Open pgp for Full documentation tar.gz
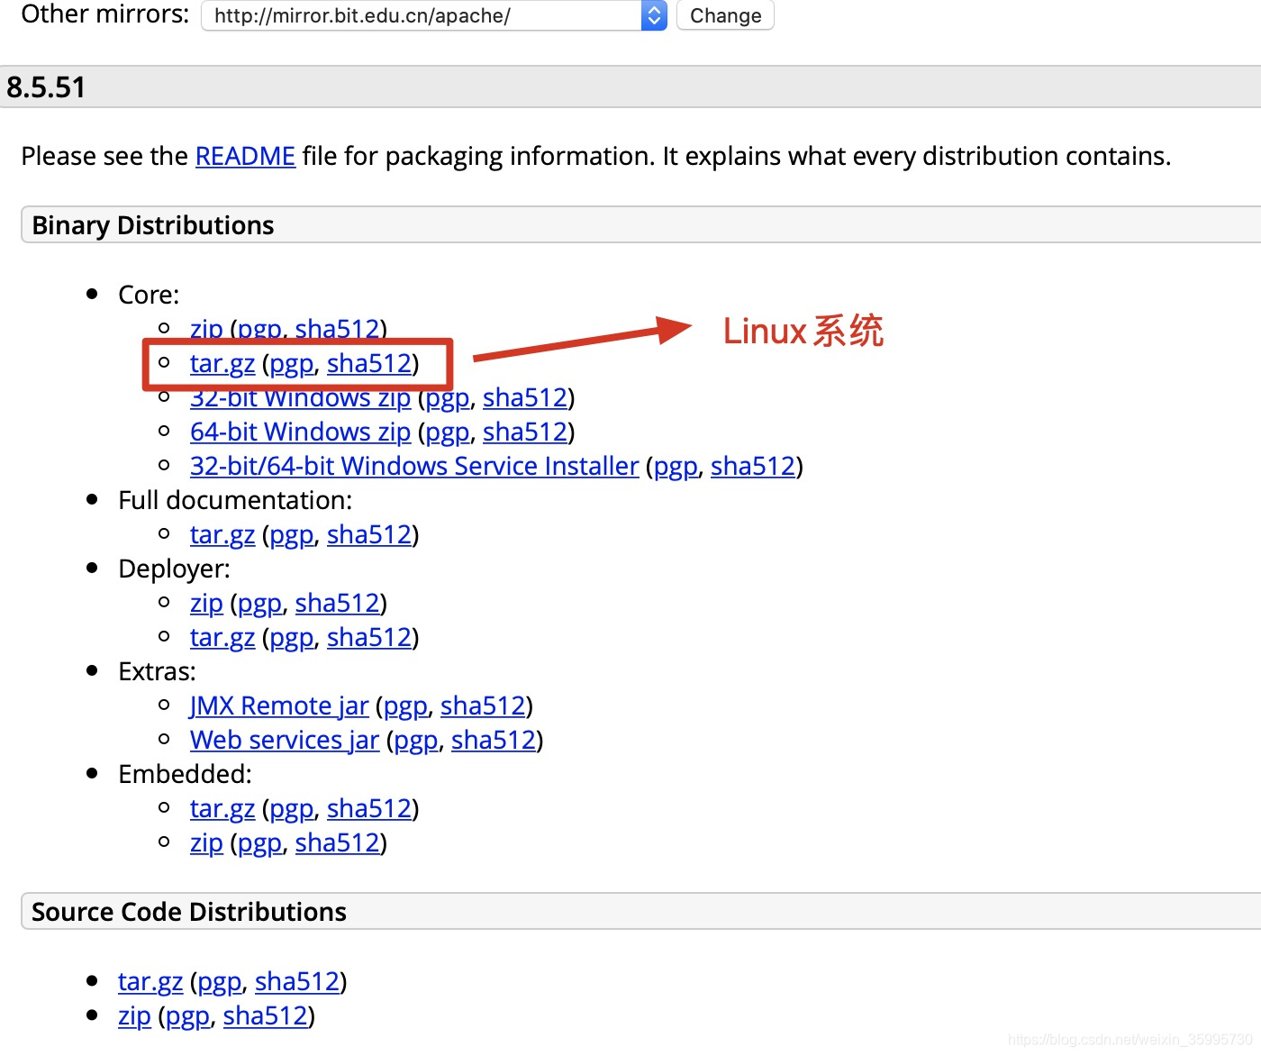This screenshot has height=1056, width=1261. (292, 535)
